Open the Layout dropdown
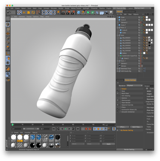 [x=142, y=8]
